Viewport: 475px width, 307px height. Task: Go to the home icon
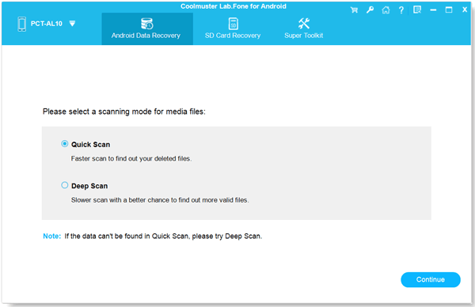[386, 10]
